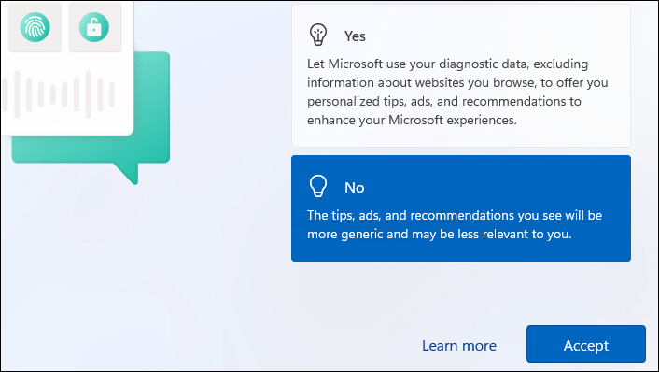Viewport: 659px width, 372px height.
Task: Click the unlocked padlock icon tile
Action: click(x=94, y=27)
